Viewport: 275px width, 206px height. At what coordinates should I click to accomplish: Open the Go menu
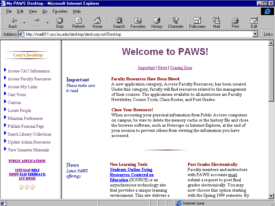pyautogui.click(x=45, y=11)
